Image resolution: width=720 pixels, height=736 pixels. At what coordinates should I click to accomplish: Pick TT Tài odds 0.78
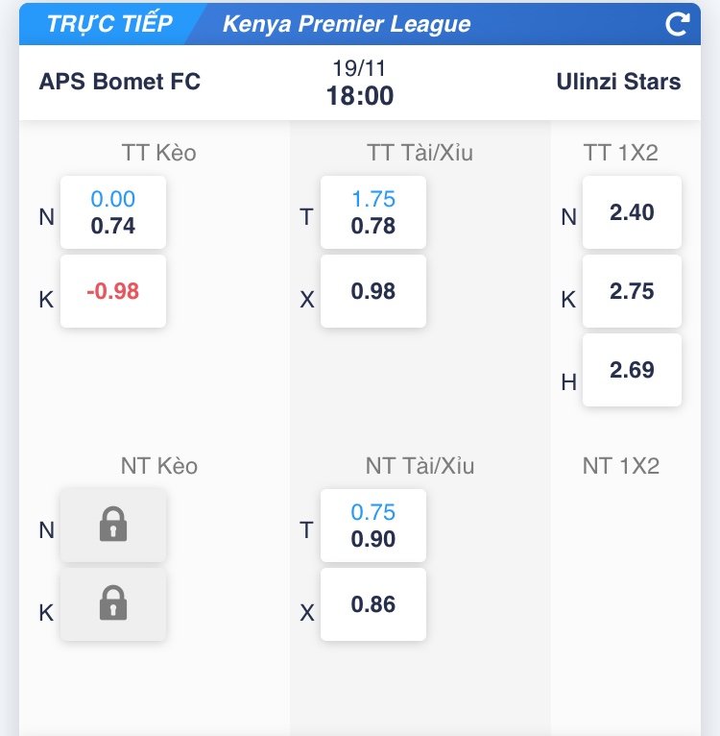[x=373, y=212]
